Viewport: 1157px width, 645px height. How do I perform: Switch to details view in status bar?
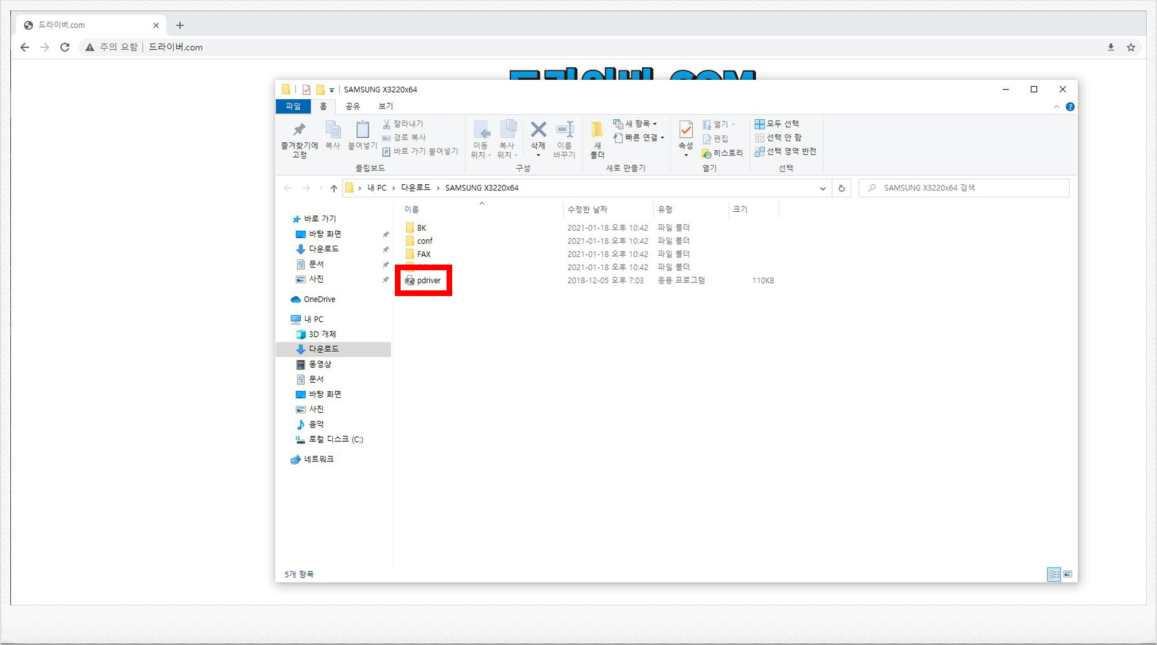pyautogui.click(x=1054, y=574)
